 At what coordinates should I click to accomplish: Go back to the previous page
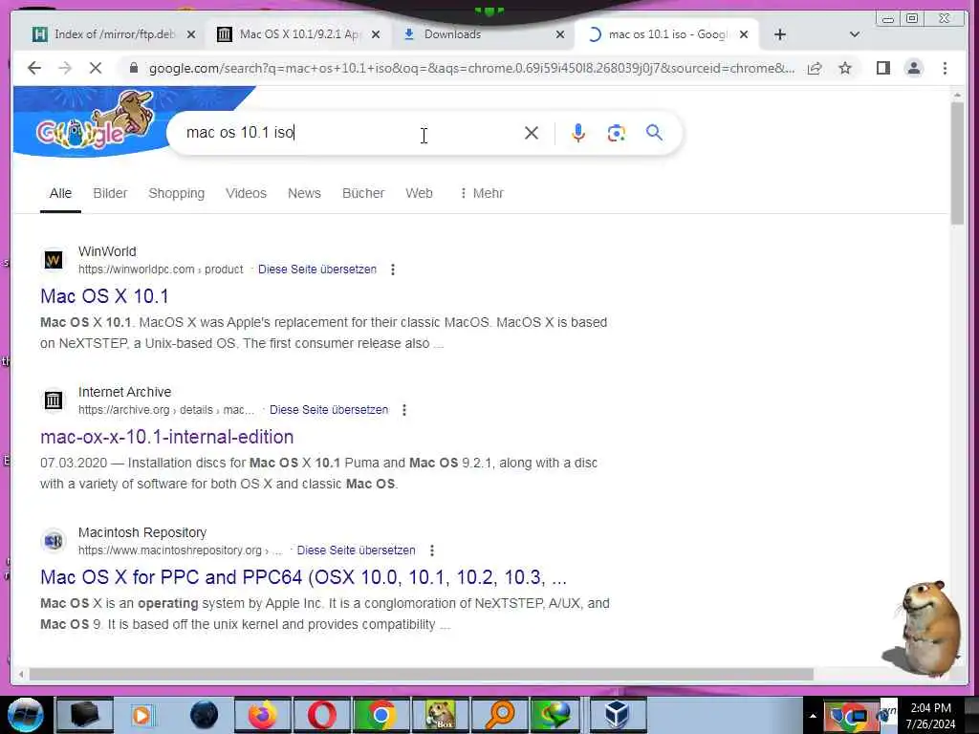tap(34, 68)
